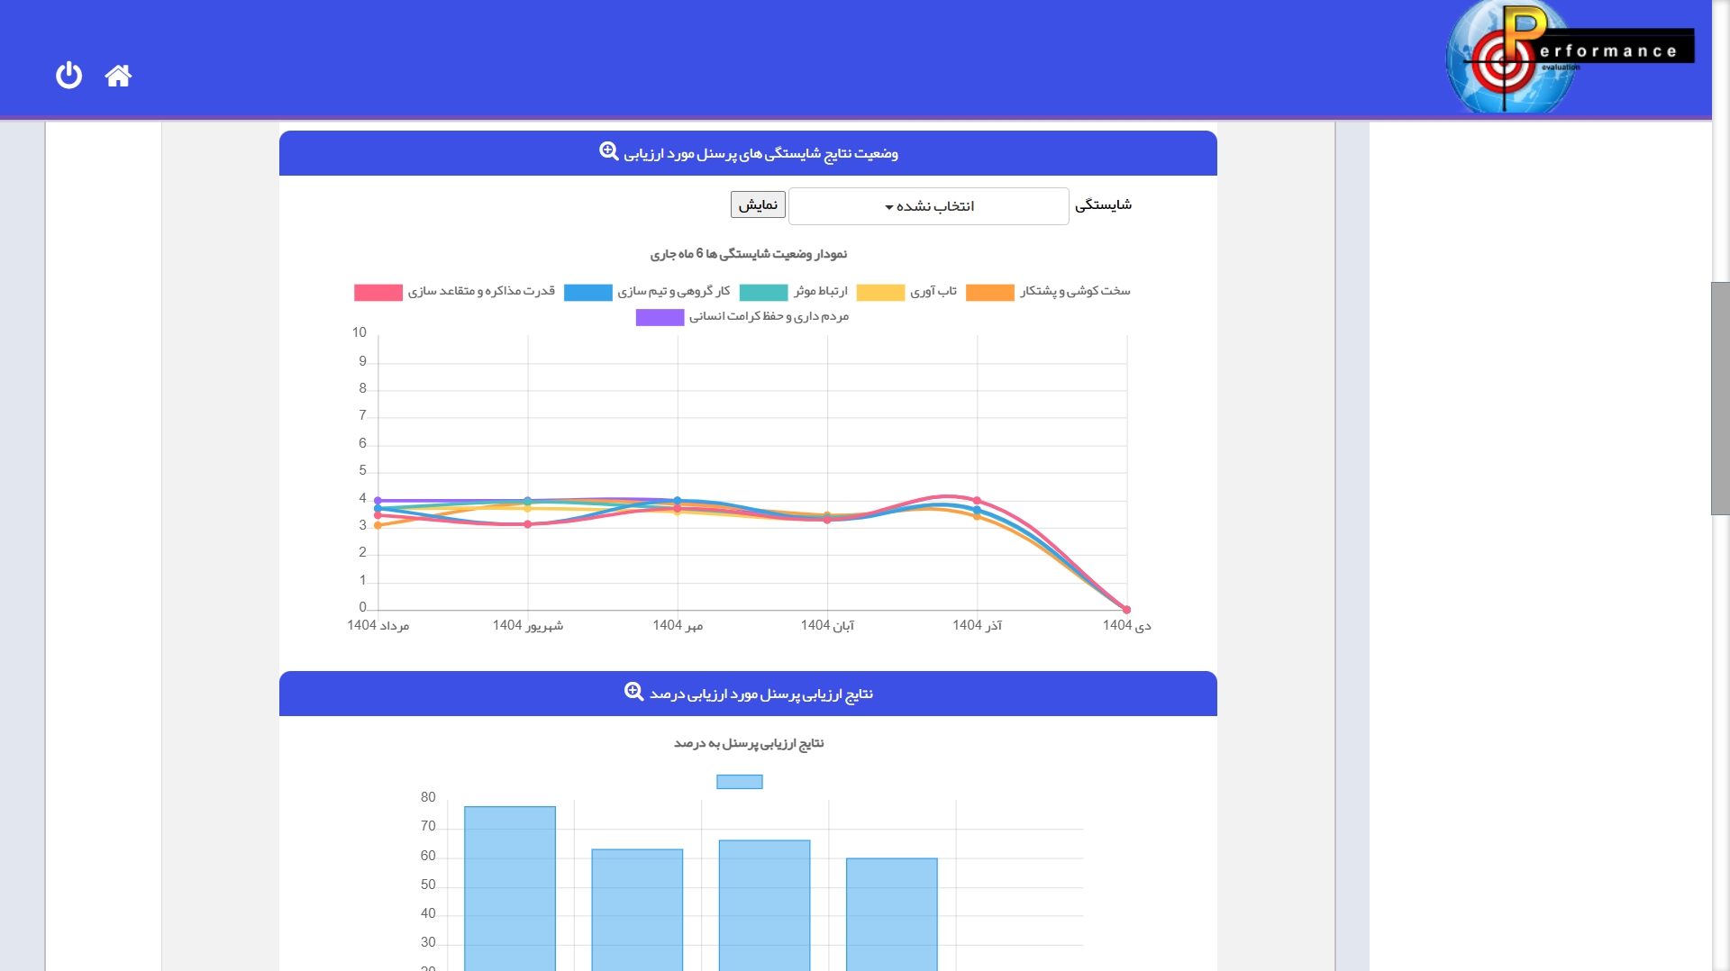Hide the 'تاب آوری' yellow series
The image size is (1730, 971).
pos(880,293)
